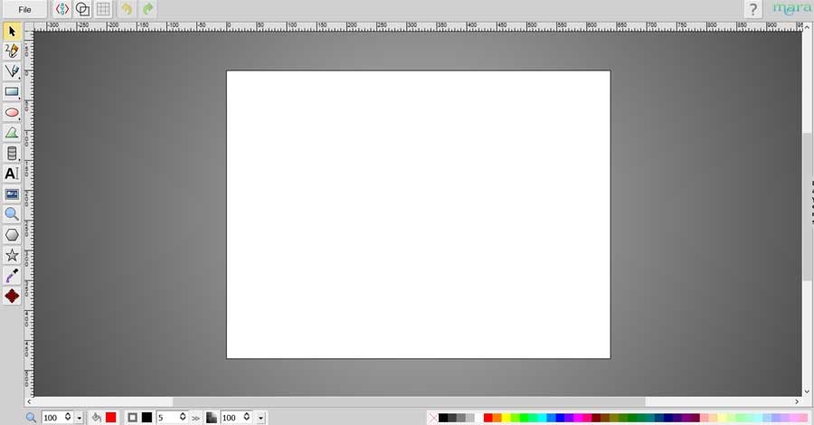Click the stroke outline square icon
814x425 pixels.
132,417
